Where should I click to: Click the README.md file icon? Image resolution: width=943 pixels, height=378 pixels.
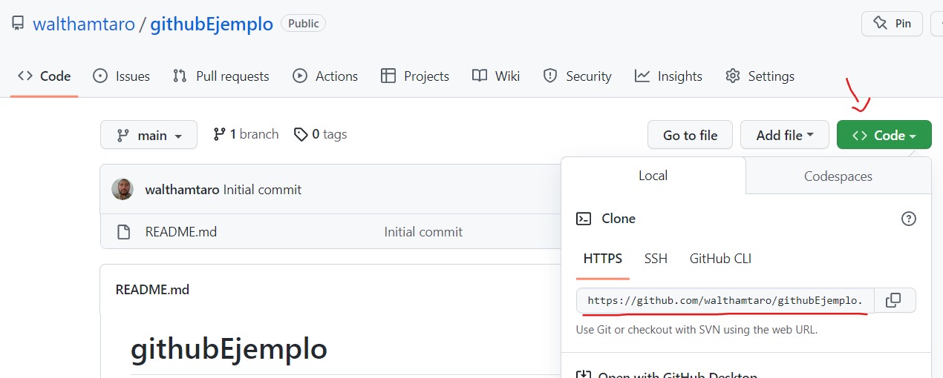click(124, 232)
